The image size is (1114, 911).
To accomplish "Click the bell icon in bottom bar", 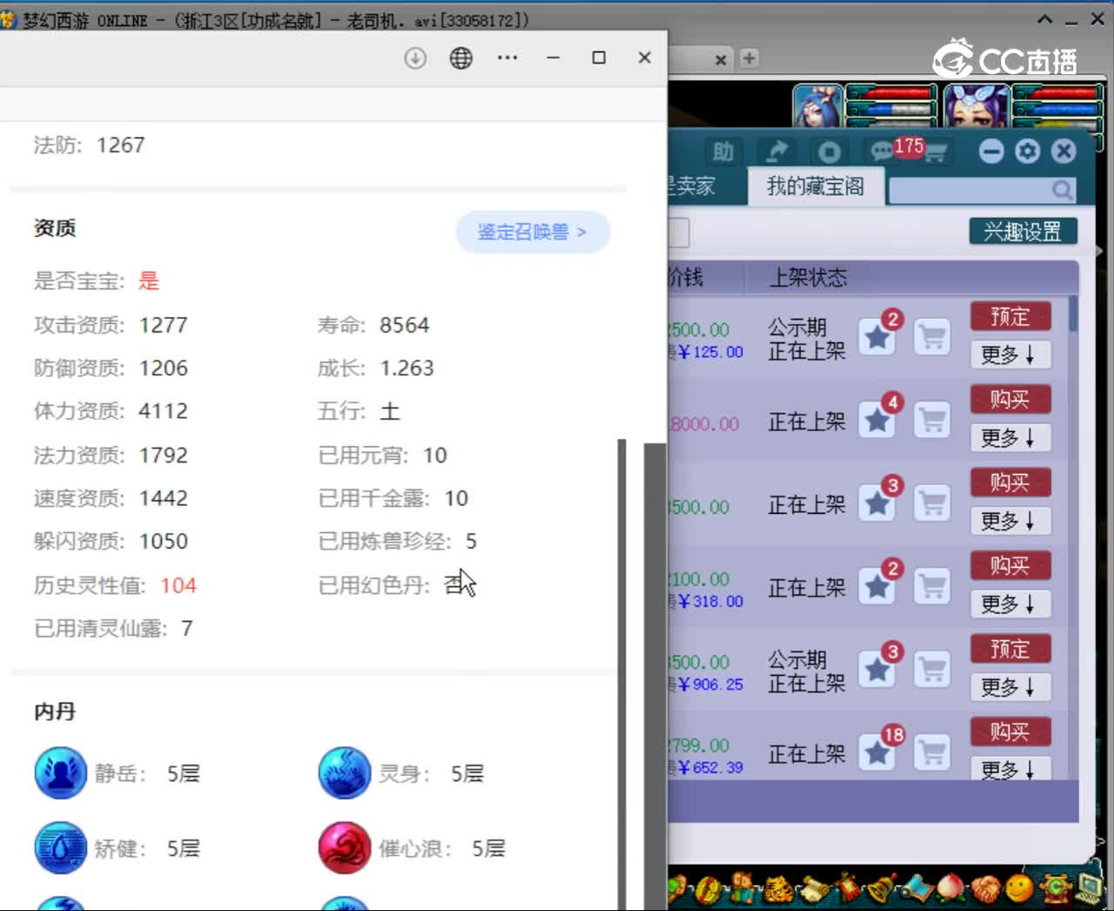I will click(881, 888).
